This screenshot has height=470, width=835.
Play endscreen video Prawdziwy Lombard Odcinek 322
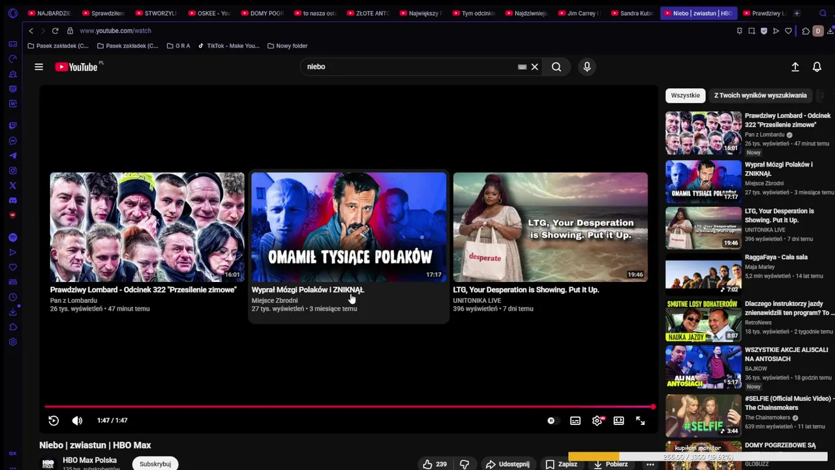147,227
